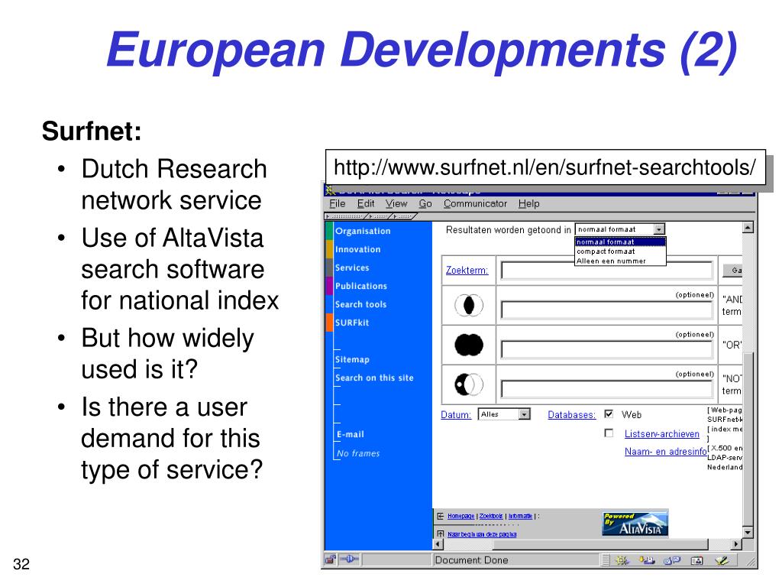Open Navigator icon in component bar

coord(622,560)
